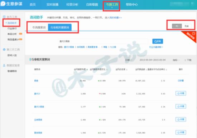Go to 实时直播 in top navigation

pos(52,5)
